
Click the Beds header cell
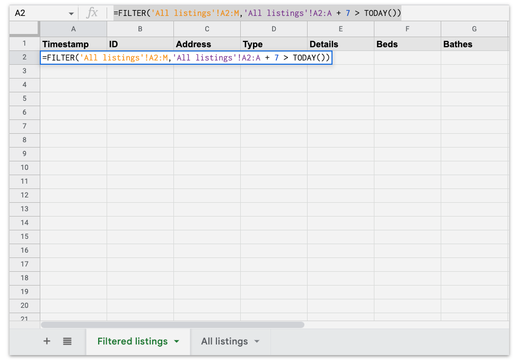(407, 44)
